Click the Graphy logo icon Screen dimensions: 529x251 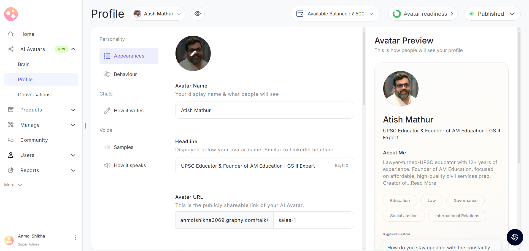[11, 14]
